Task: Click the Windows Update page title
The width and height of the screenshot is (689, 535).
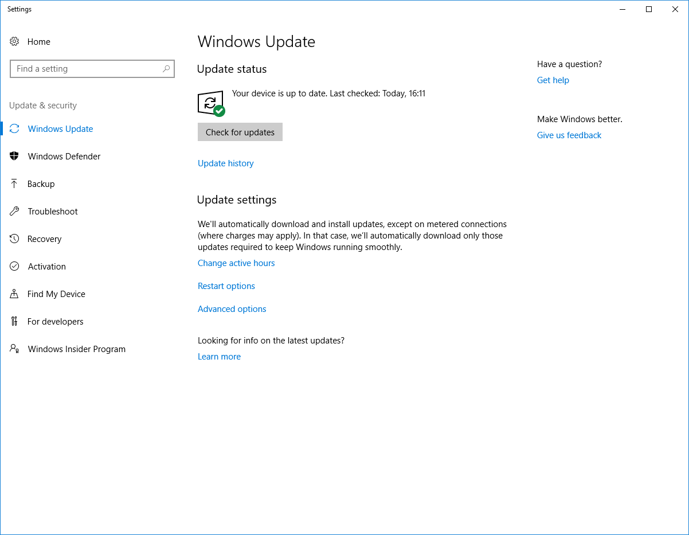Action: 256,42
